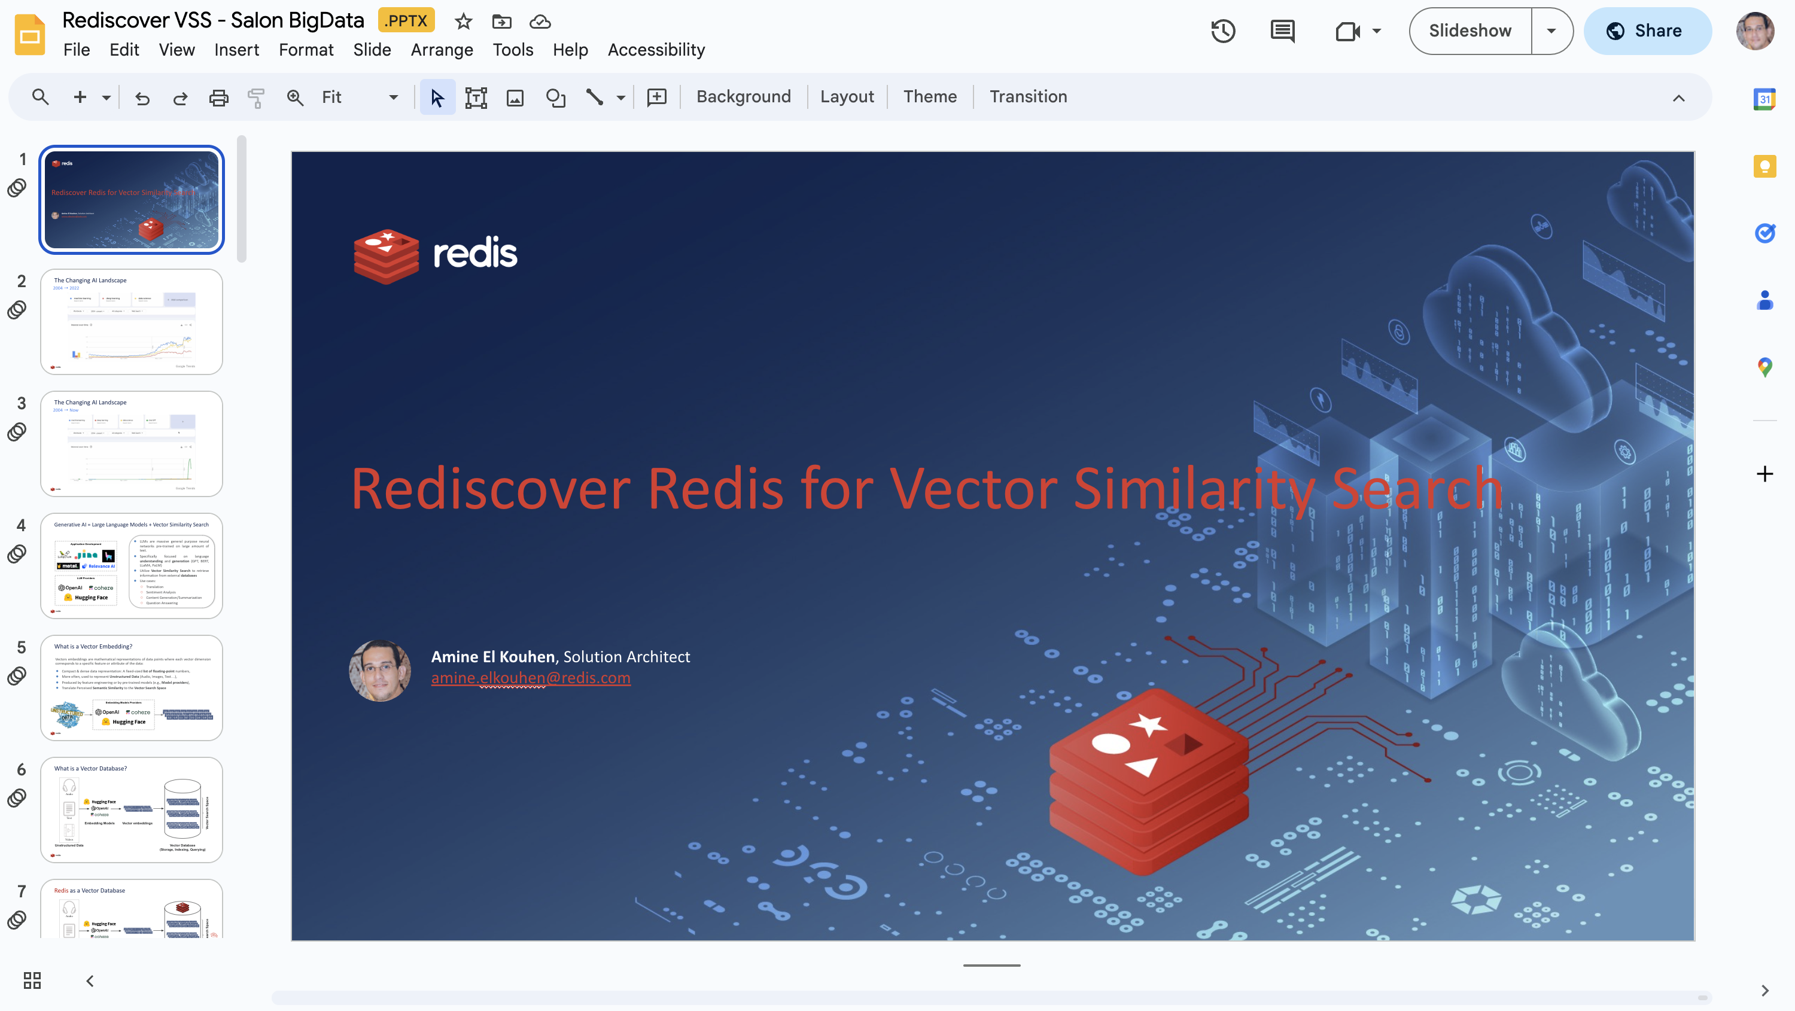Open Google Keep in side panel
1795x1011 pixels.
[x=1764, y=166]
